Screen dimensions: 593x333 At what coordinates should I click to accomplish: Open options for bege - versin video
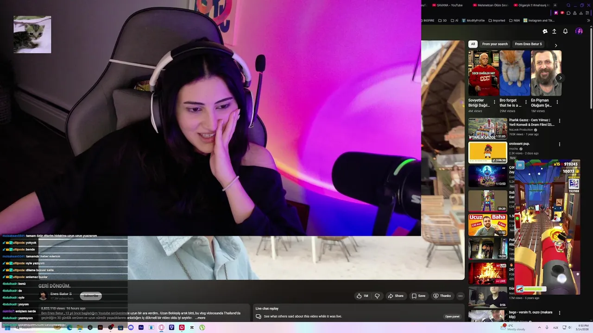tap(560, 313)
